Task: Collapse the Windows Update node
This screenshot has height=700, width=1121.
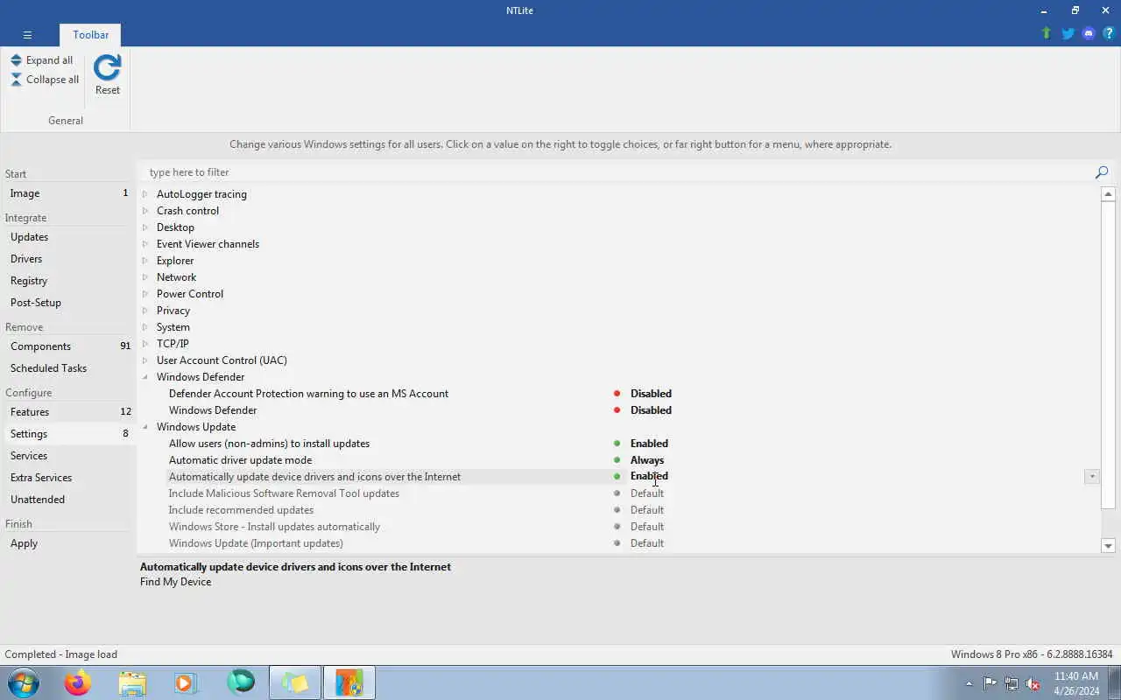Action: pyautogui.click(x=145, y=427)
